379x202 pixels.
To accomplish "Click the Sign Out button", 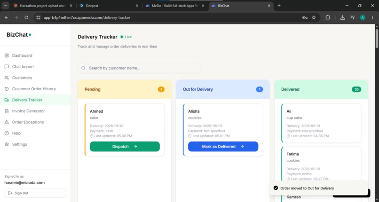I will [35, 193].
